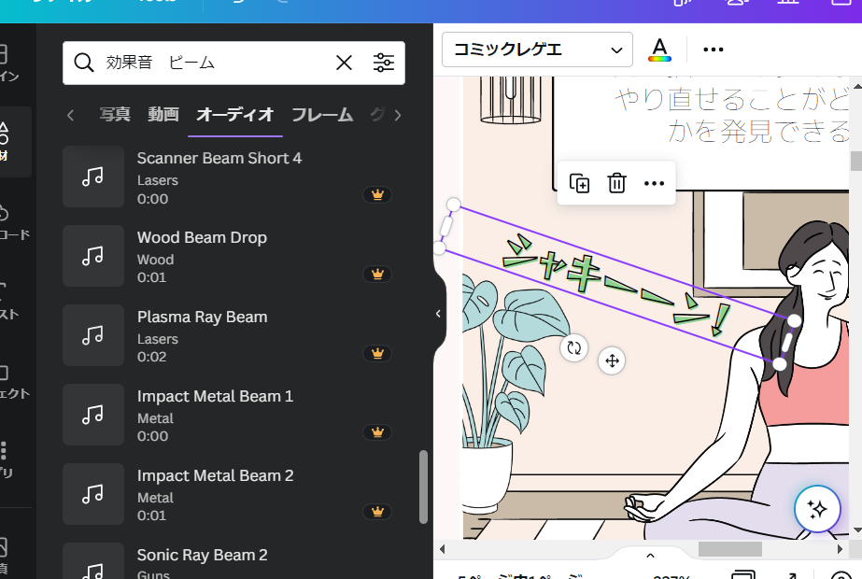Play Scanner Beam Short 4 audio thumbnail

point(93,177)
